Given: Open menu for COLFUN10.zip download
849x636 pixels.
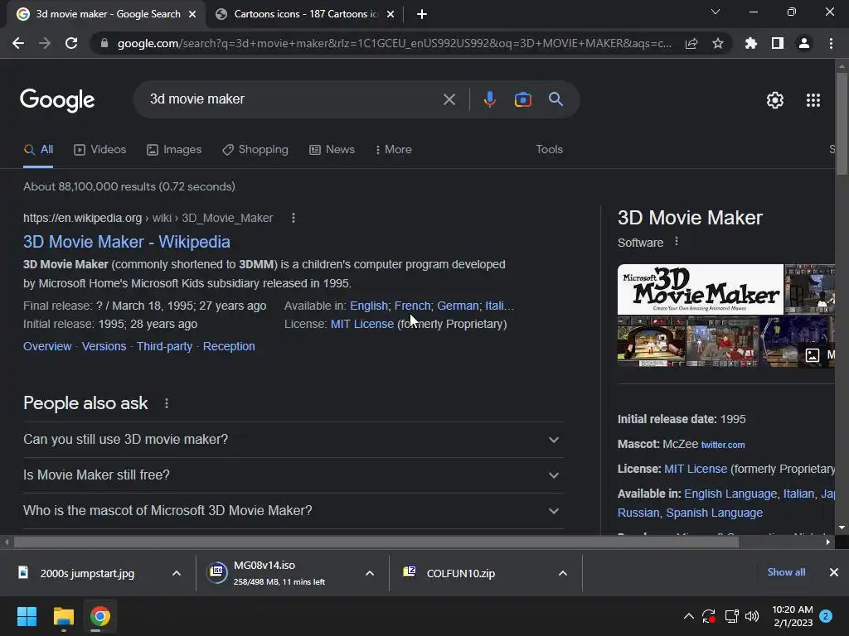Looking at the screenshot, I should [563, 573].
